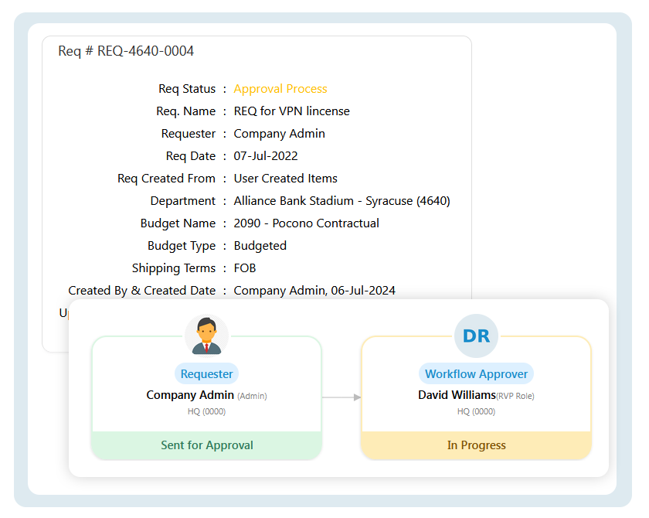The height and width of the screenshot is (518, 649).
Task: Select the requisition name REQ for VPN lincense
Action: pyautogui.click(x=291, y=111)
